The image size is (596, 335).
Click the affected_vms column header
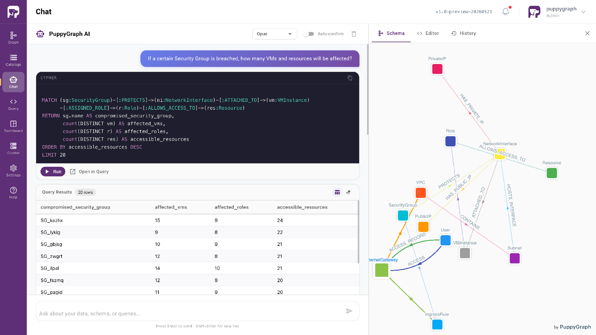pos(171,207)
